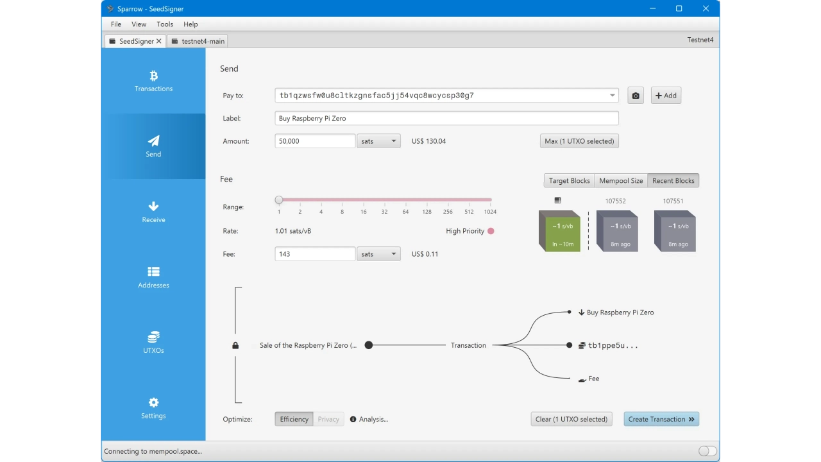
Task: Open the Tools menu
Action: click(x=165, y=24)
